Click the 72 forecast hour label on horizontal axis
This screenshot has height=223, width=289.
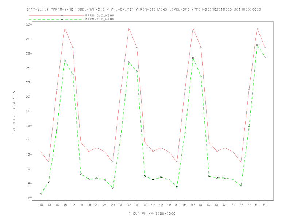pyautogui.click(x=233, y=205)
